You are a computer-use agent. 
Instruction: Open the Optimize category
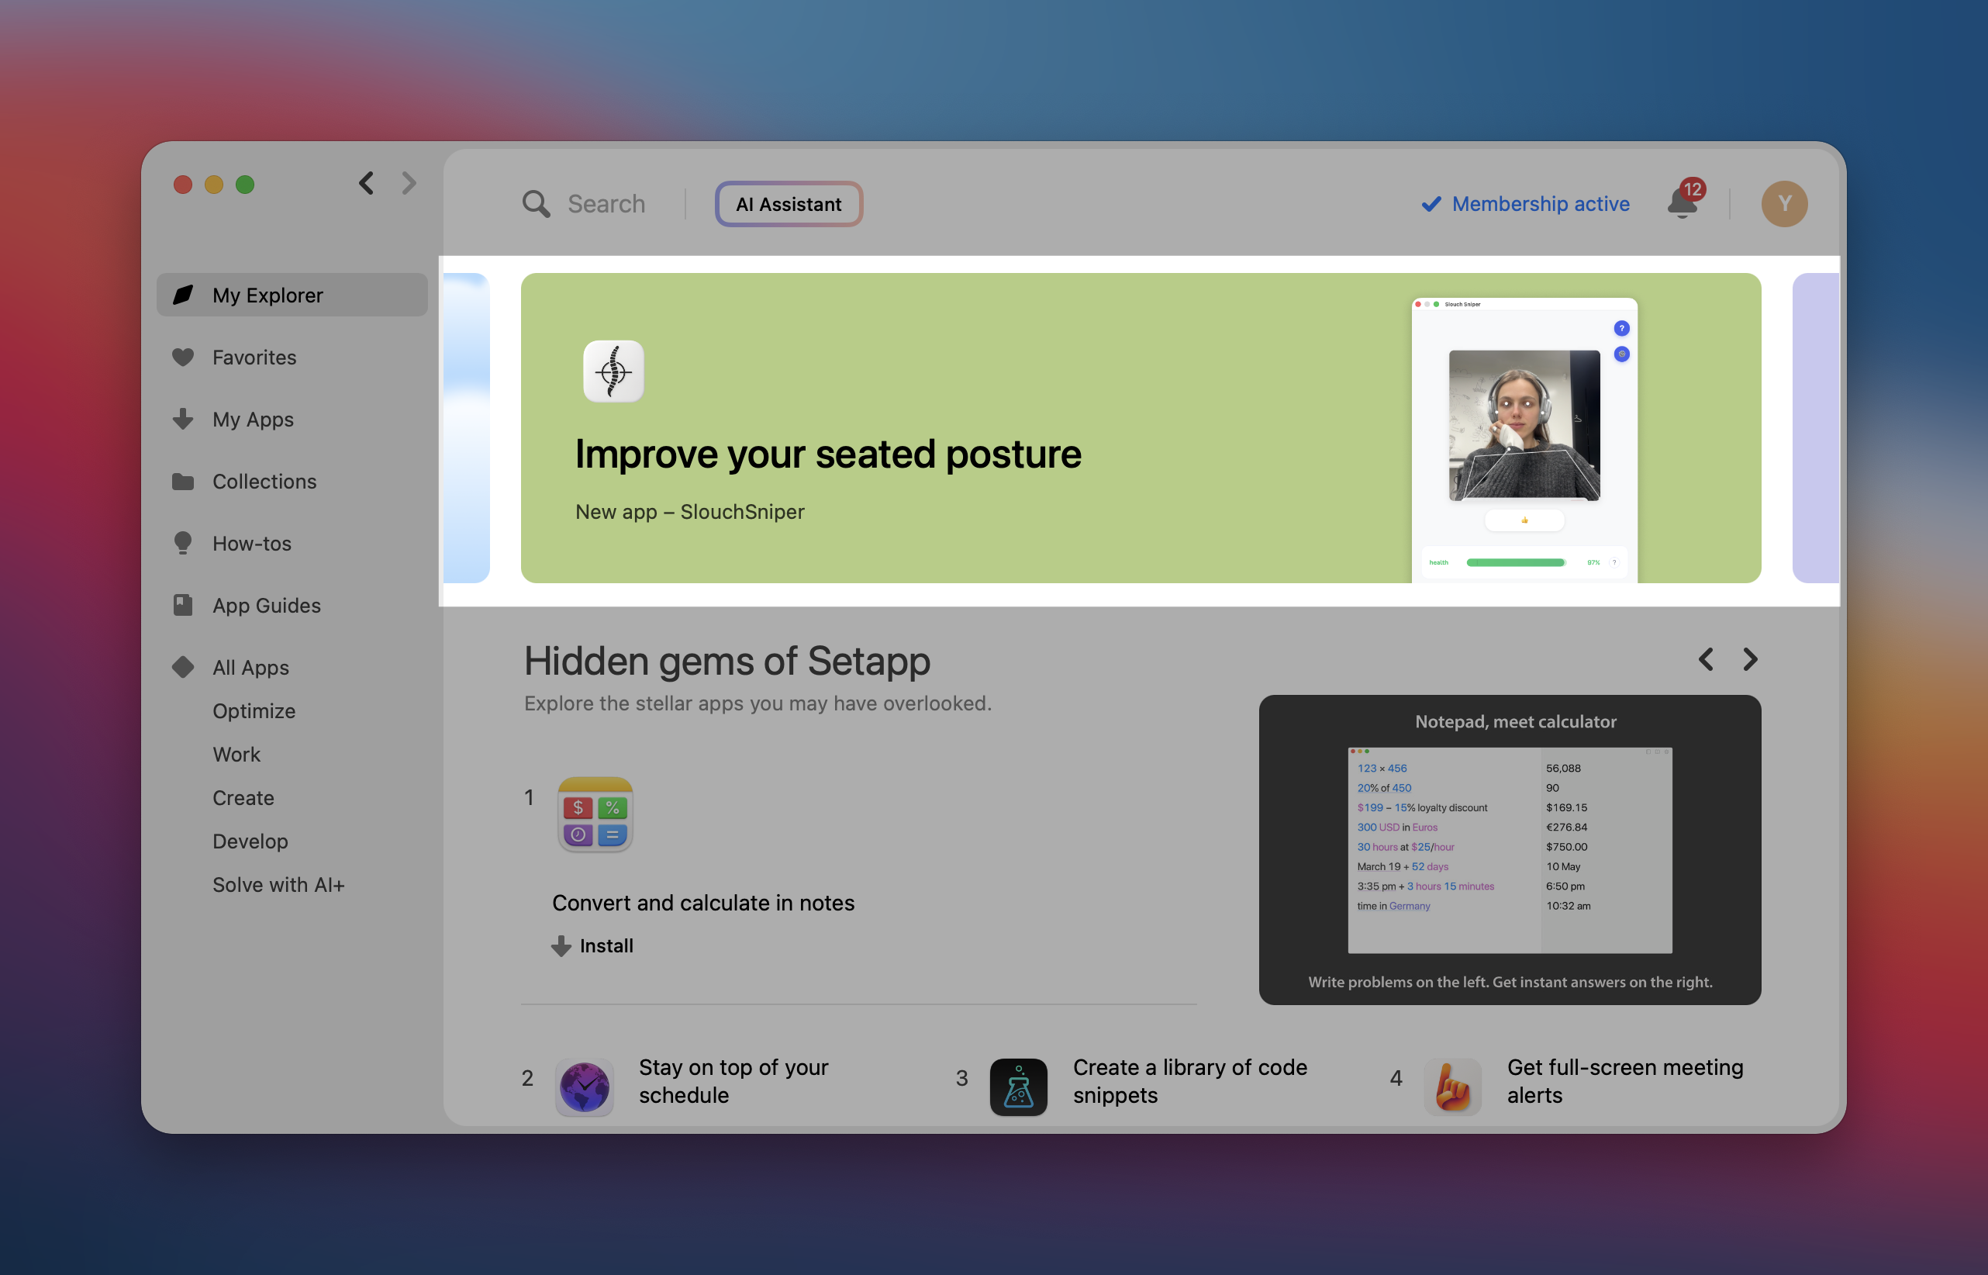pyautogui.click(x=254, y=711)
